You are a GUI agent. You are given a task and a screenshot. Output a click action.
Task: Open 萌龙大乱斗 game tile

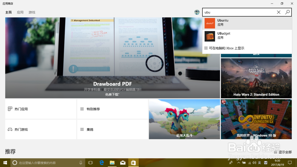tap(184, 119)
